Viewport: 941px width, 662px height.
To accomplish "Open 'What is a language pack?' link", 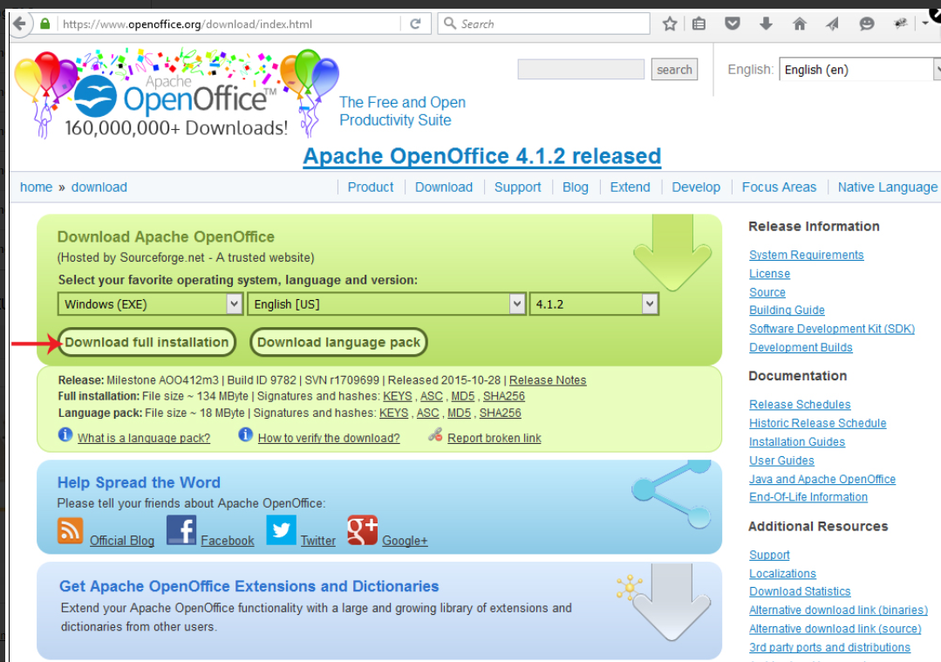I will [144, 438].
